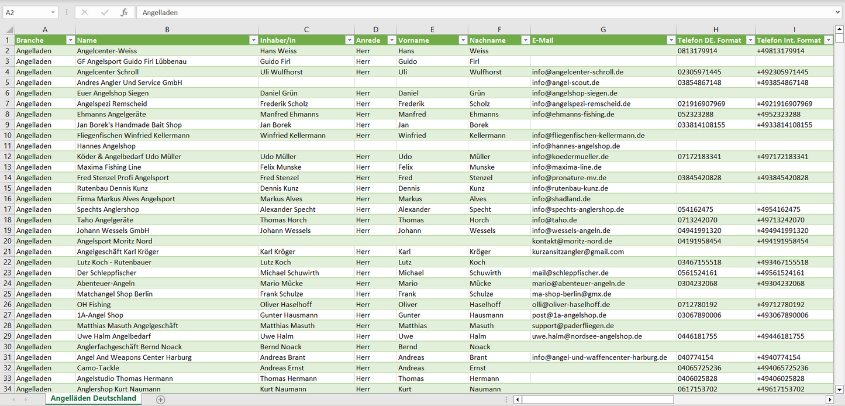Open the Nachname filter dropdown
This screenshot has width=845, height=406.
[x=525, y=40]
